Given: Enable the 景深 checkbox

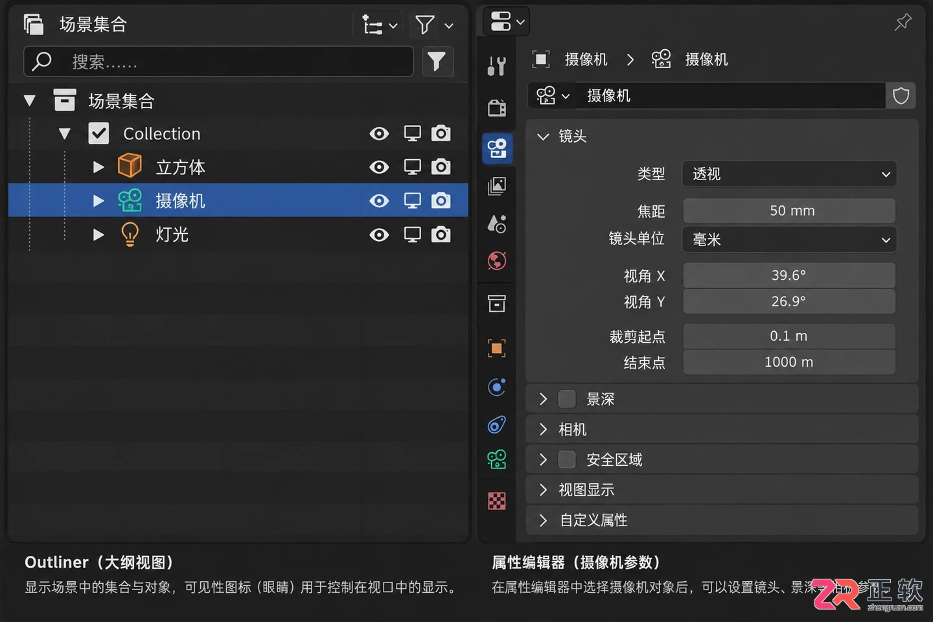Looking at the screenshot, I should pyautogui.click(x=567, y=399).
